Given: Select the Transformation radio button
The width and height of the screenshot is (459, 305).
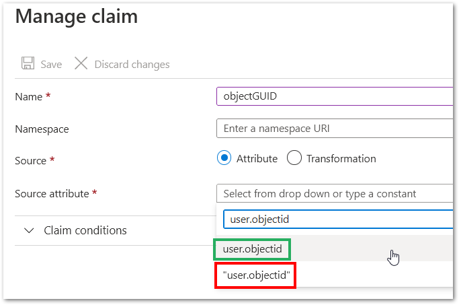Looking at the screenshot, I should 294,158.
